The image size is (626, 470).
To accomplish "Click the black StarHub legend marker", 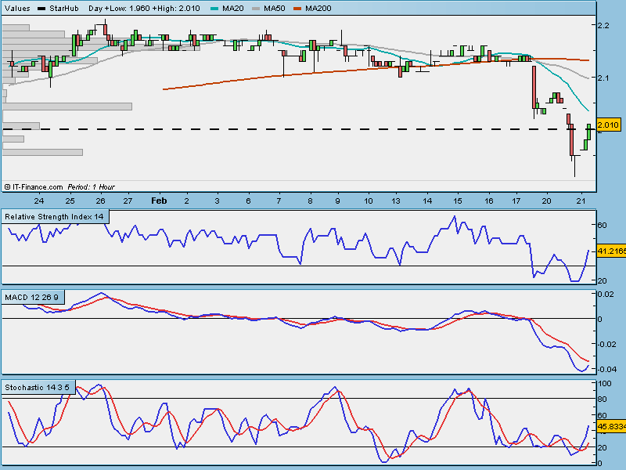I will click(x=41, y=9).
